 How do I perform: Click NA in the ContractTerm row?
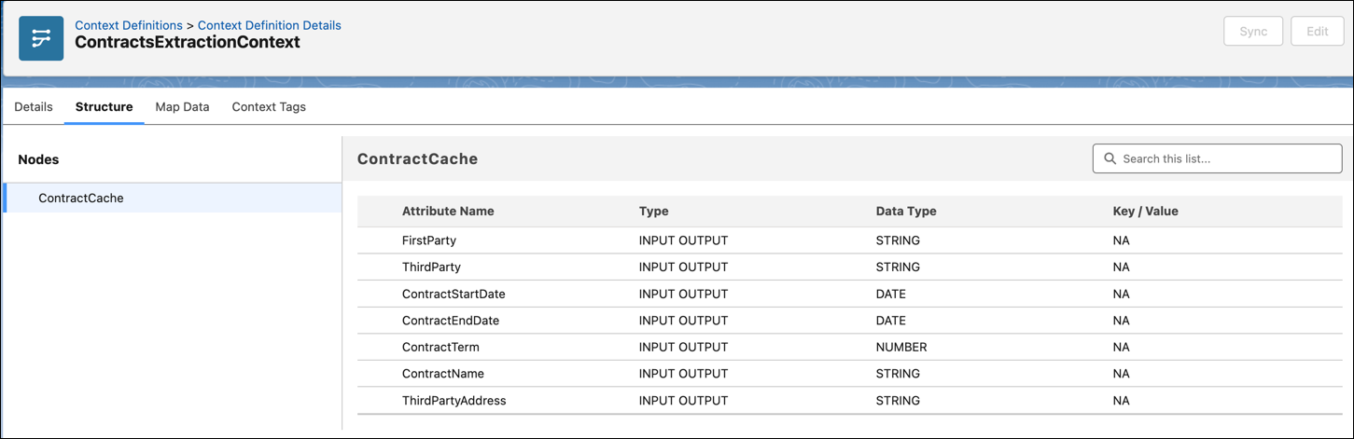(1121, 347)
